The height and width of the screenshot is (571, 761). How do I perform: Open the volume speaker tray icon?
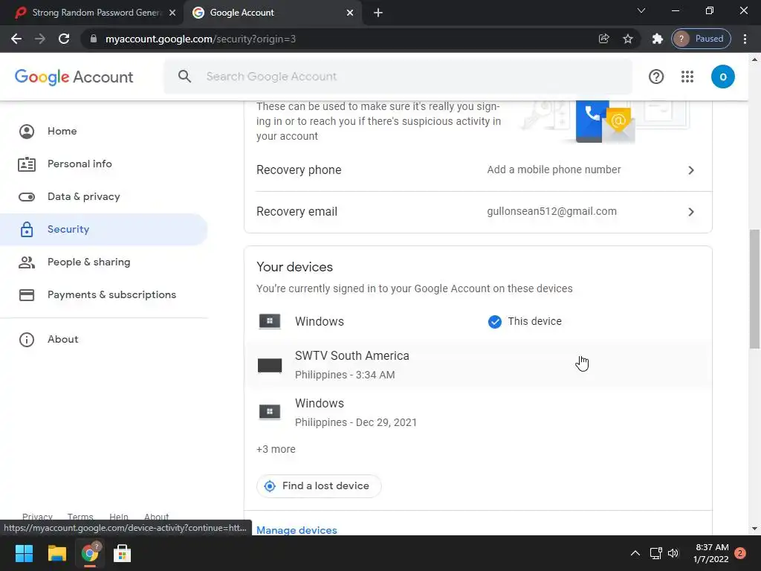[x=673, y=553]
